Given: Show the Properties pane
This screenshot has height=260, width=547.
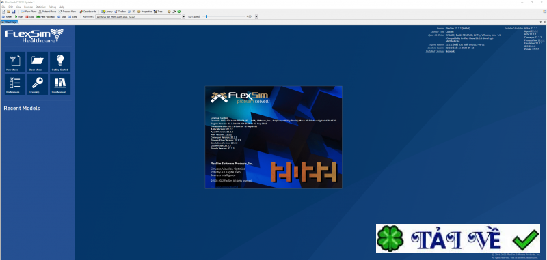Looking at the screenshot, I should pos(145,12).
